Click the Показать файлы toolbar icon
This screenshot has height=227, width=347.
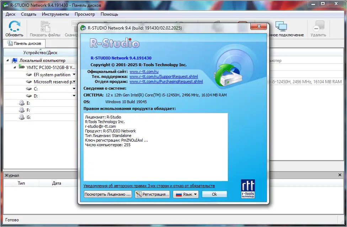pos(46,27)
